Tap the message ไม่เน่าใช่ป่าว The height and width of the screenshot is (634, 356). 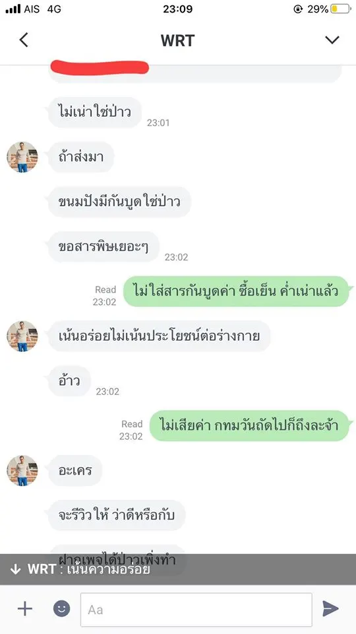pos(95,112)
